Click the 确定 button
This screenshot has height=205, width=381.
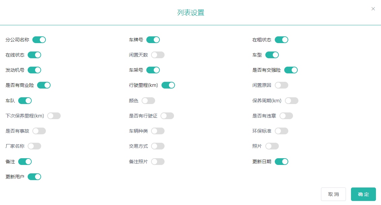(363, 194)
